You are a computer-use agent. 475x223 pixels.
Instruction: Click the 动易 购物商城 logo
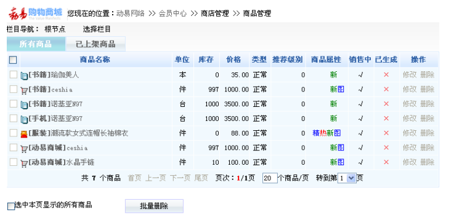pos(36,14)
